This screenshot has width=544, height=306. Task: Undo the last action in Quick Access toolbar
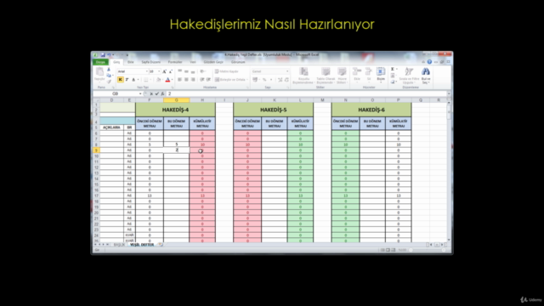pyautogui.click(x=109, y=54)
